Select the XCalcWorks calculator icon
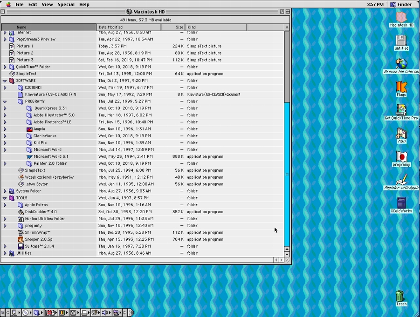 401,203
